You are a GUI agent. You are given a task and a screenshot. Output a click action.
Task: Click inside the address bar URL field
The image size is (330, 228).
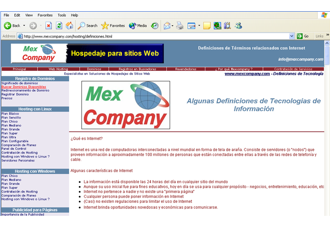(x=156, y=36)
